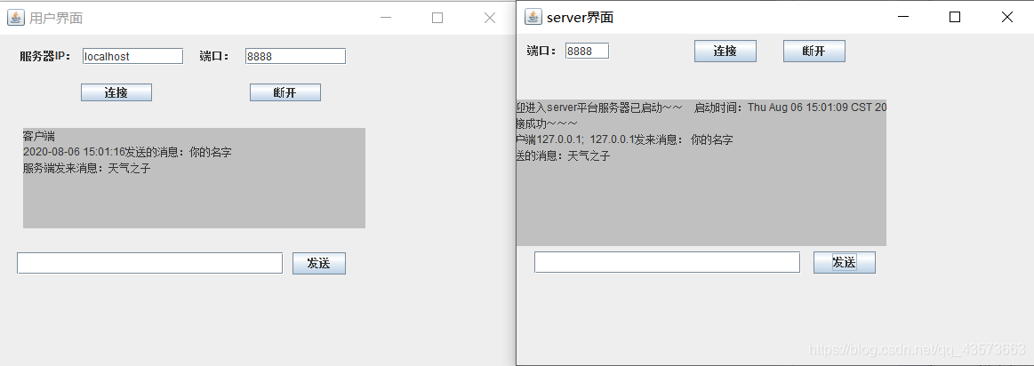
Task: Click the 用户界面 window title text
Action: [x=56, y=18]
